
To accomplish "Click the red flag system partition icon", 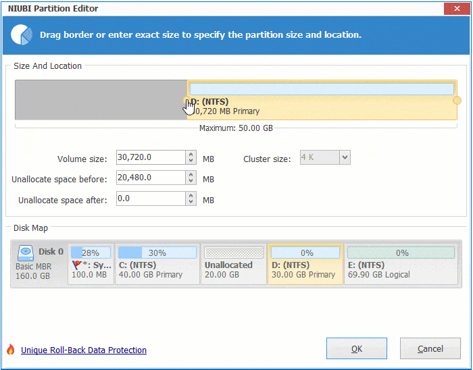I will [76, 265].
